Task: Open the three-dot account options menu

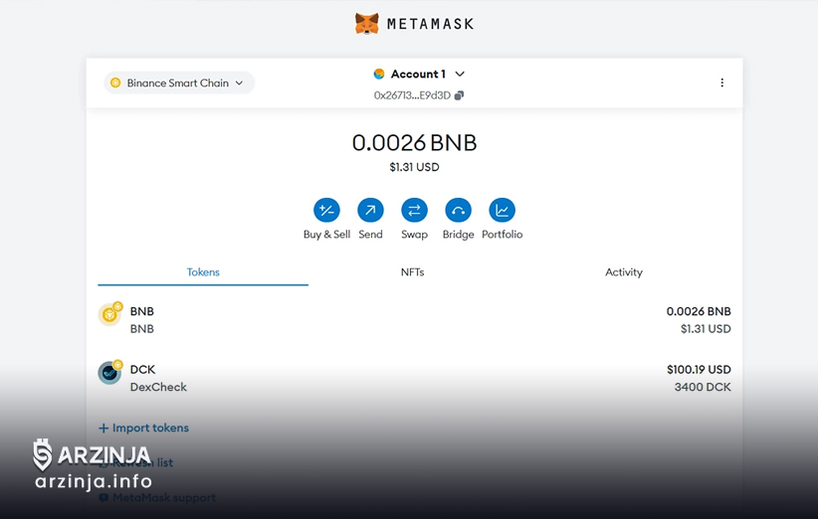Action: [x=721, y=84]
